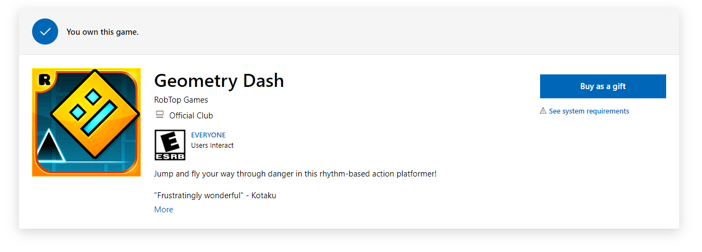Click the yellow cube face in game art
Screen dimensions: 702x252
coord(92,114)
